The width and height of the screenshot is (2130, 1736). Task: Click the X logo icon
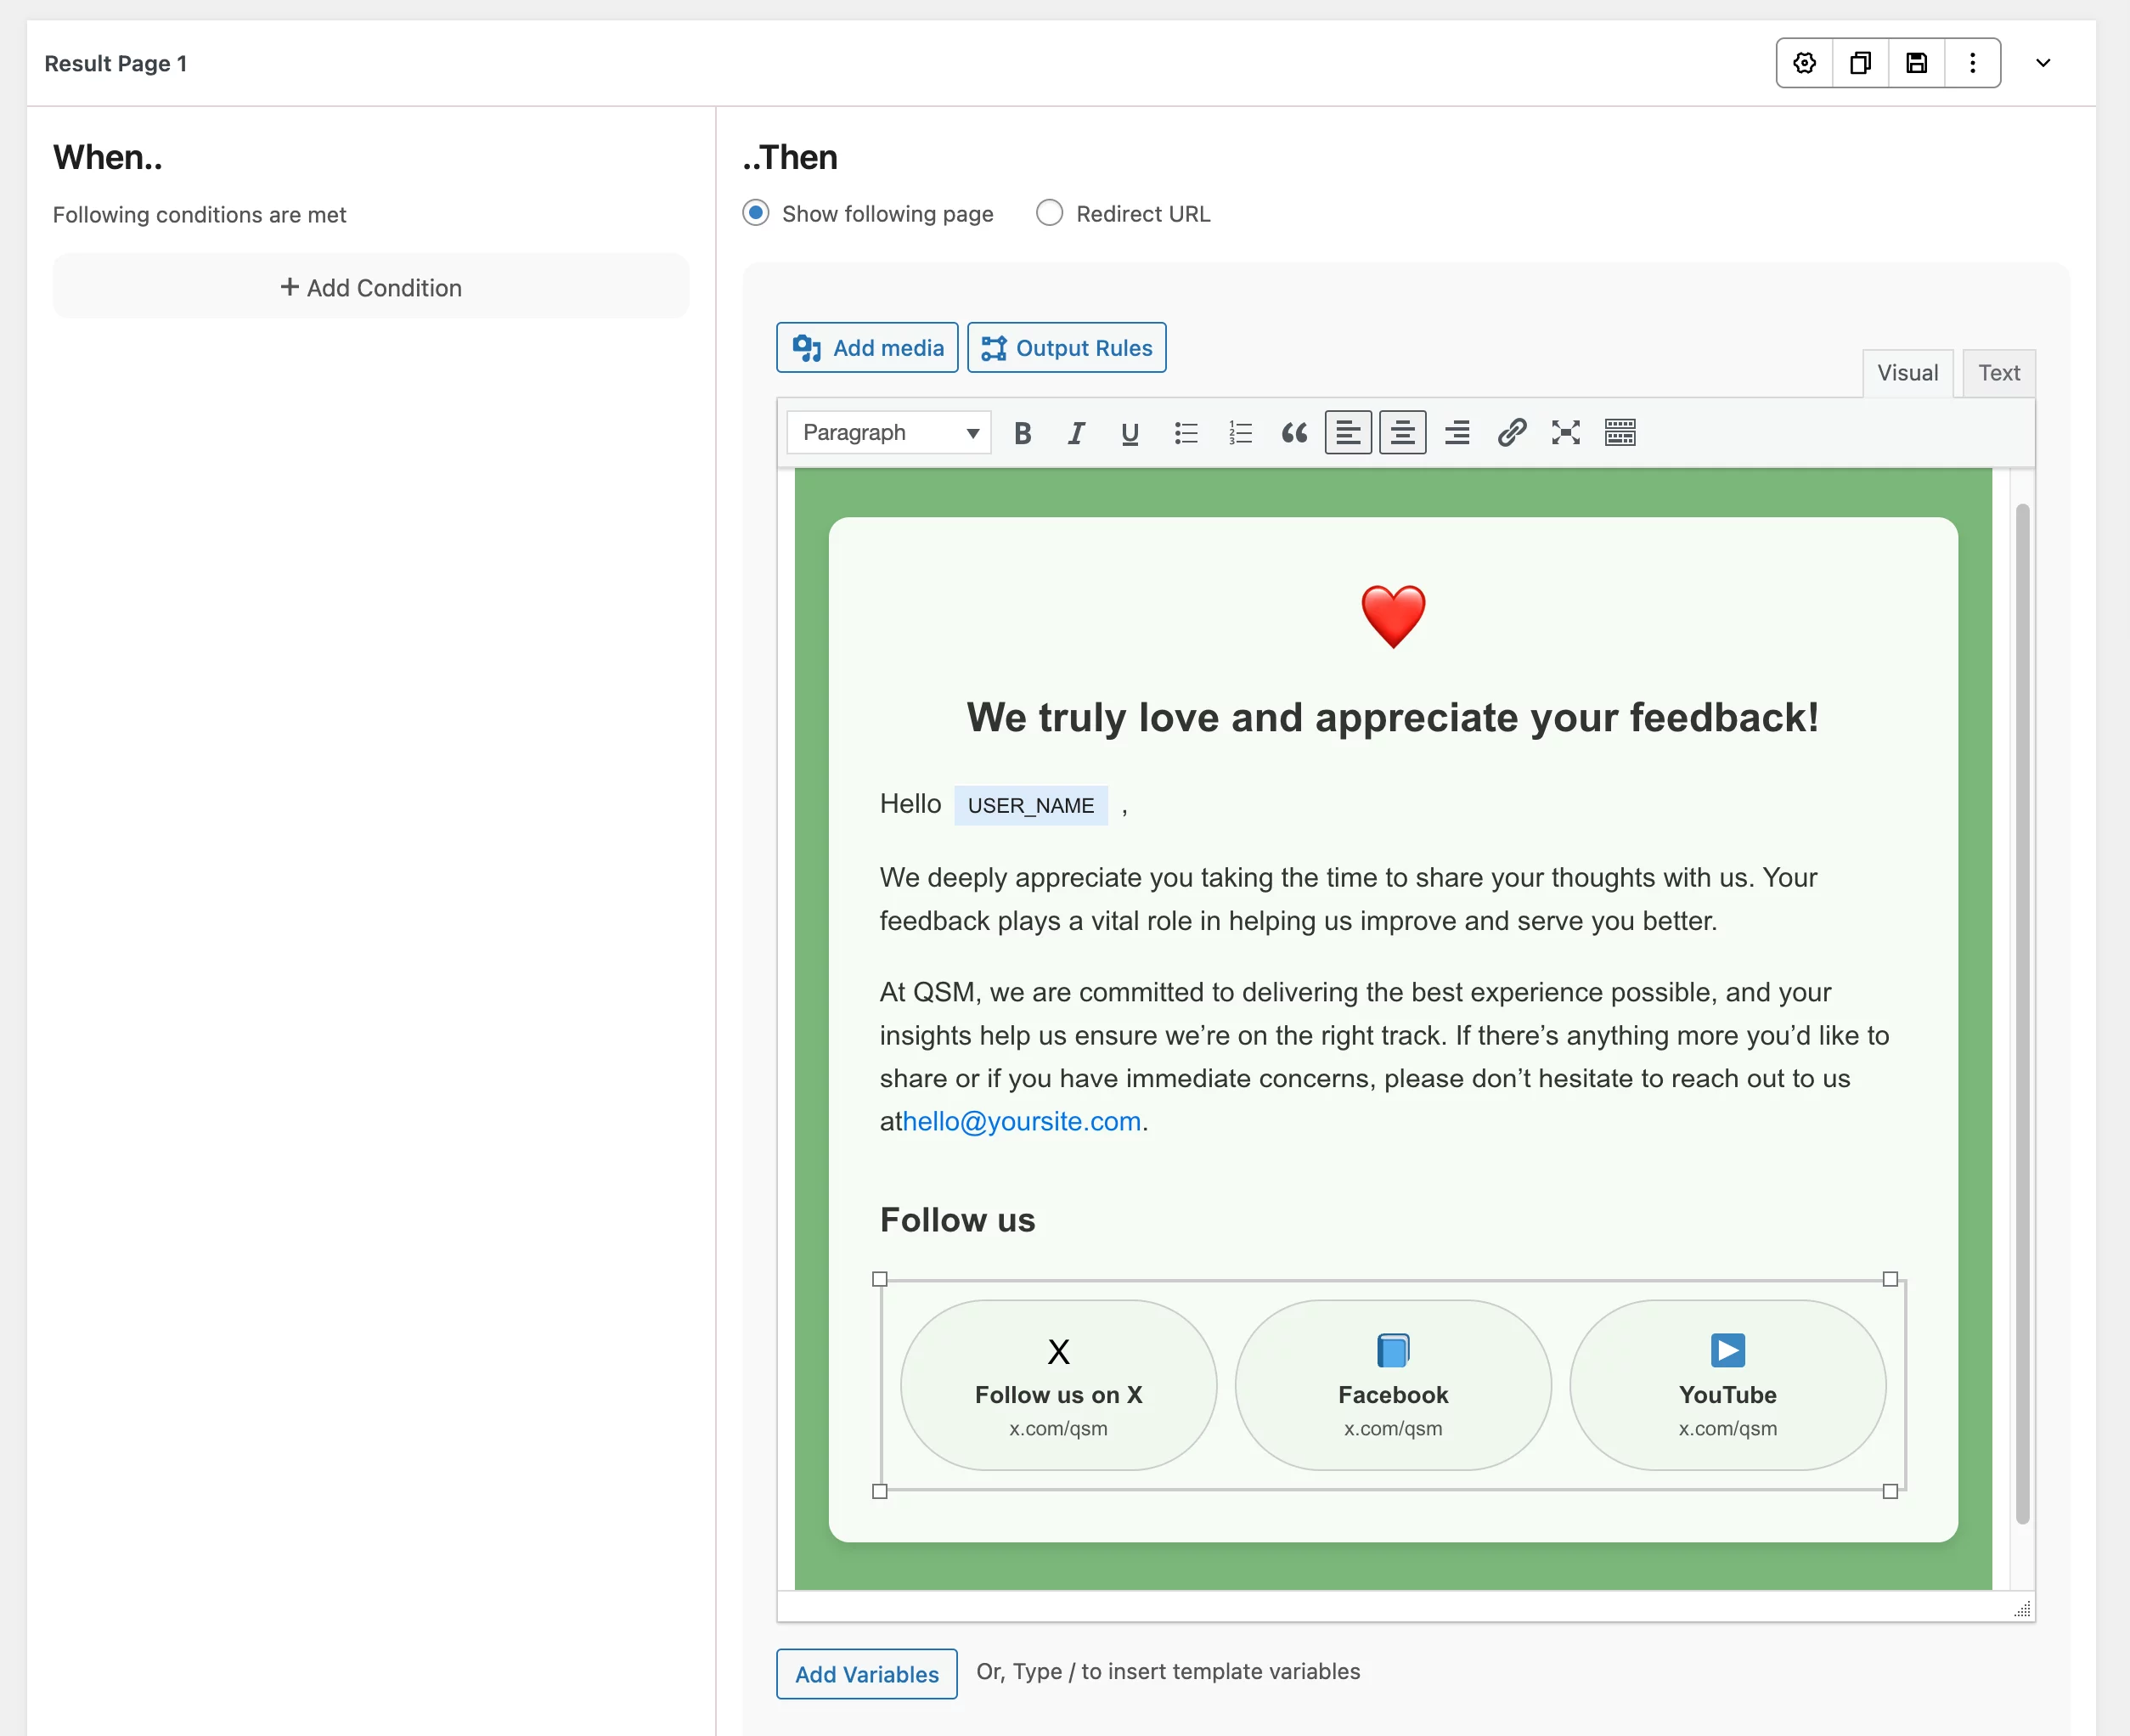pos(1058,1352)
